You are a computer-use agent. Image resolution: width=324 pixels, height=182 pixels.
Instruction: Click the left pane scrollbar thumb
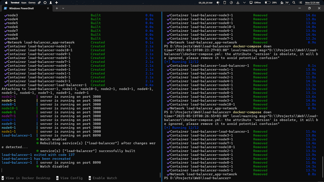click(x=160, y=175)
